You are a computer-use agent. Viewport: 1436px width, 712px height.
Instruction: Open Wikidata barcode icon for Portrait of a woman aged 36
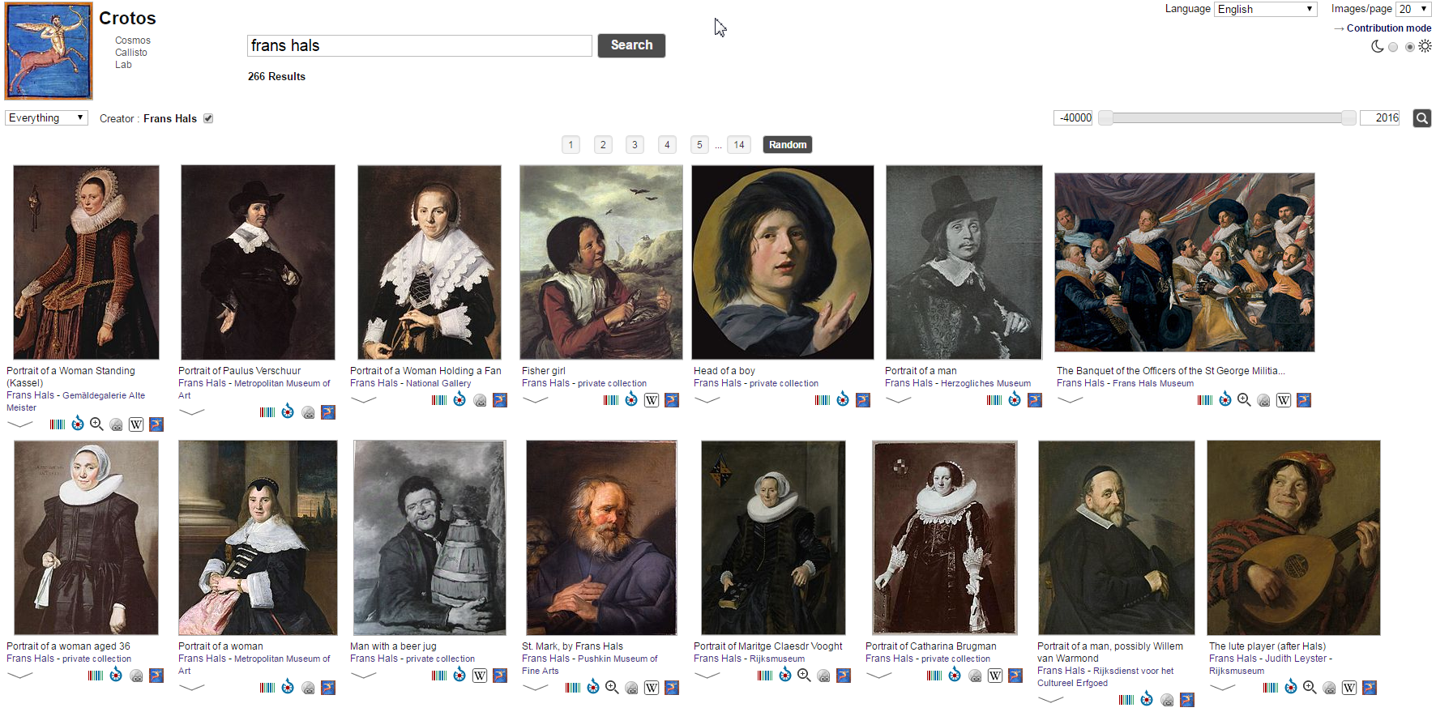(x=96, y=676)
